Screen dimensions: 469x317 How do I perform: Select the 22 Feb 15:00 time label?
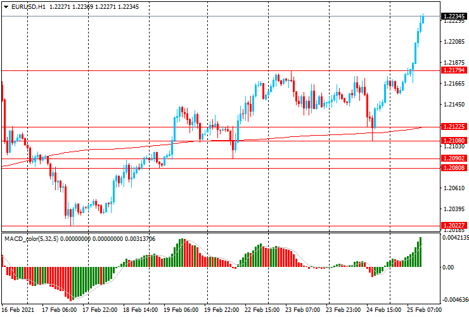click(262, 310)
